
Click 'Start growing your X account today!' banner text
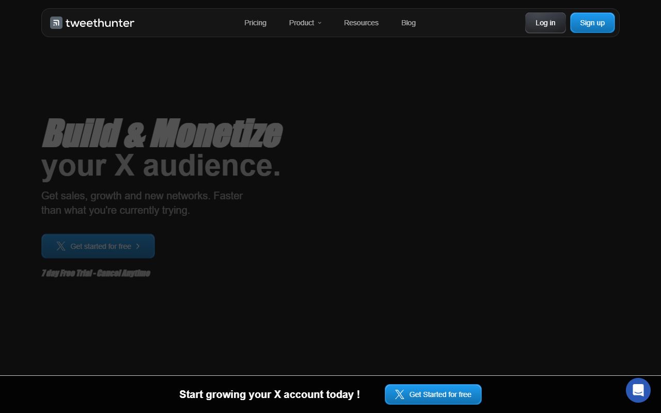269,394
